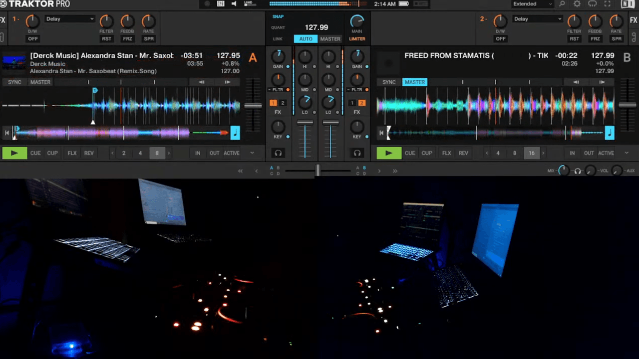Image resolution: width=639 pixels, height=359 pixels.
Task: Click the audio recorder icon in header
Action: [x=207, y=4]
